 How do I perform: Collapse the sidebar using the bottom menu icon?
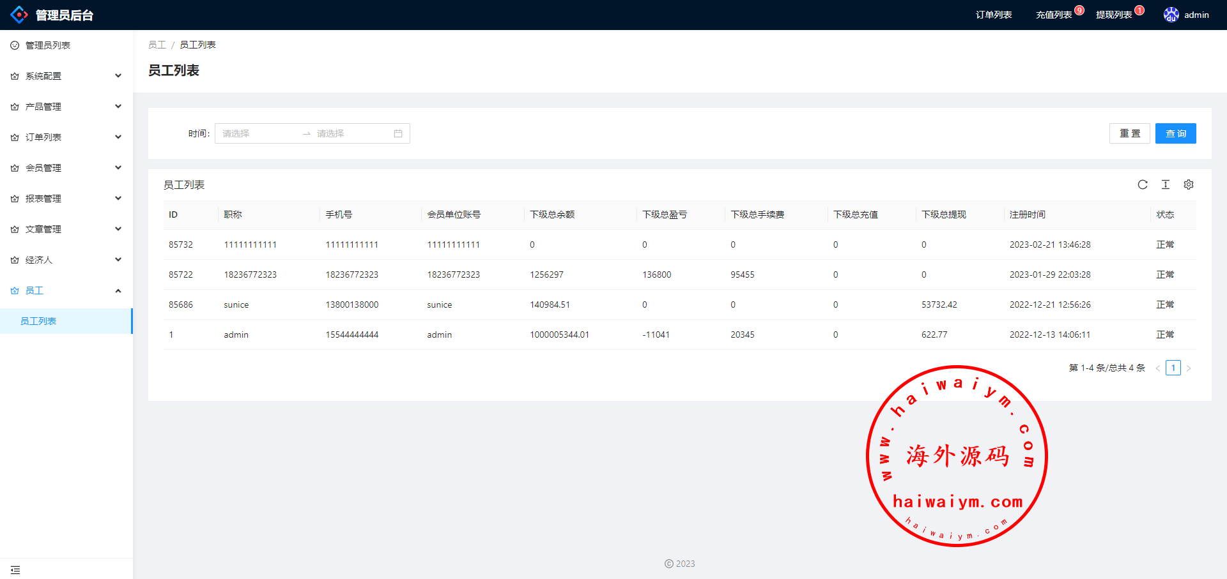tap(15, 569)
